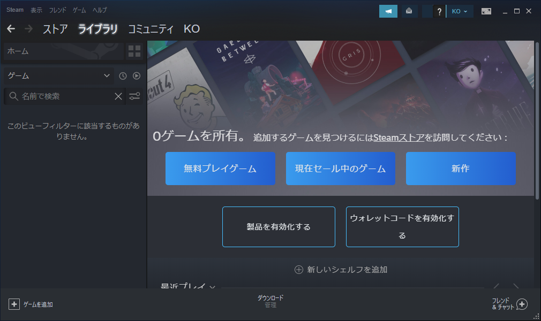Toggle sort by recent activity clock icon
The height and width of the screenshot is (321, 541).
(123, 76)
